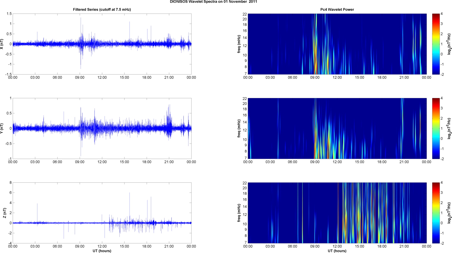Click the '06:00' tick under the middle spectrogram
Screen dimensions: 452x253
(293, 162)
